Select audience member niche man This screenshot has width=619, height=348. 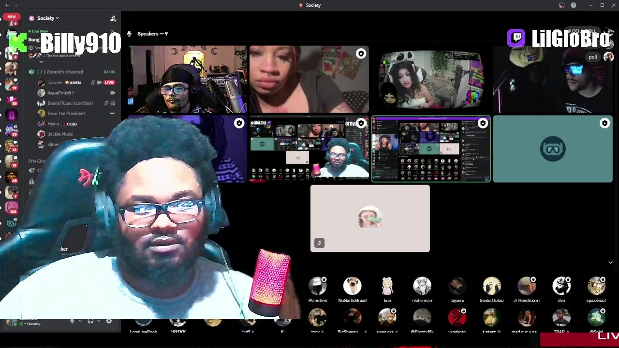coord(422,290)
